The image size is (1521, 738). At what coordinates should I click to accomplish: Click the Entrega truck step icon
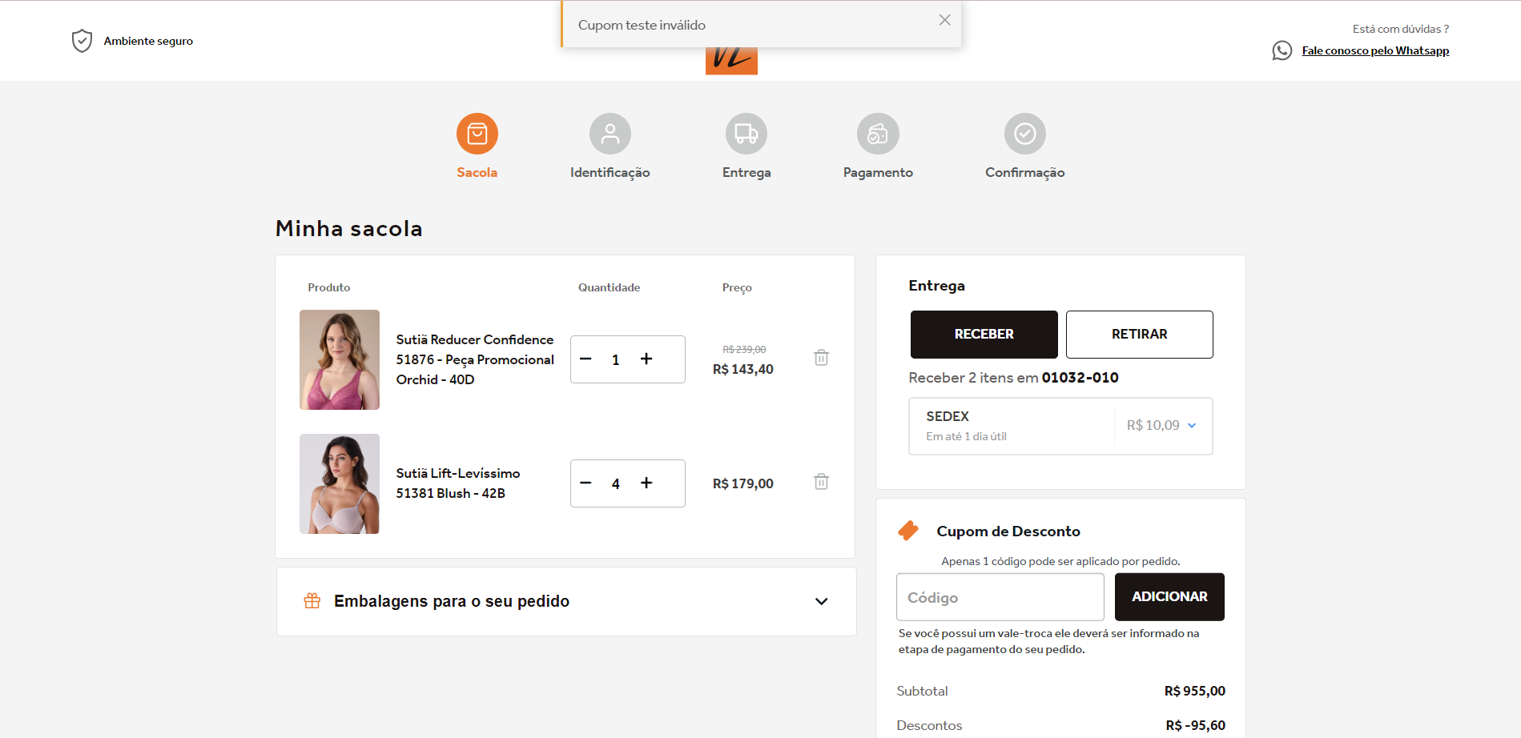tap(746, 134)
